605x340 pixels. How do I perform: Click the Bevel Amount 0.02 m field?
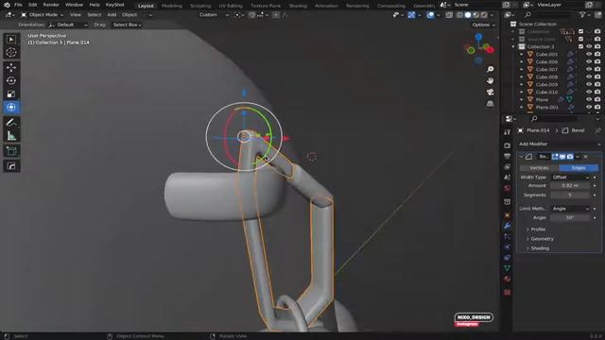pos(570,186)
